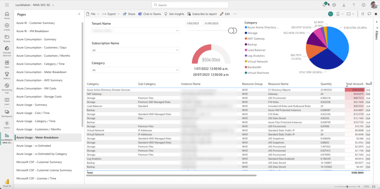This screenshot has width=380, height=189.
Task: Click the date range slider handle
Action: pyautogui.click(x=232, y=30)
